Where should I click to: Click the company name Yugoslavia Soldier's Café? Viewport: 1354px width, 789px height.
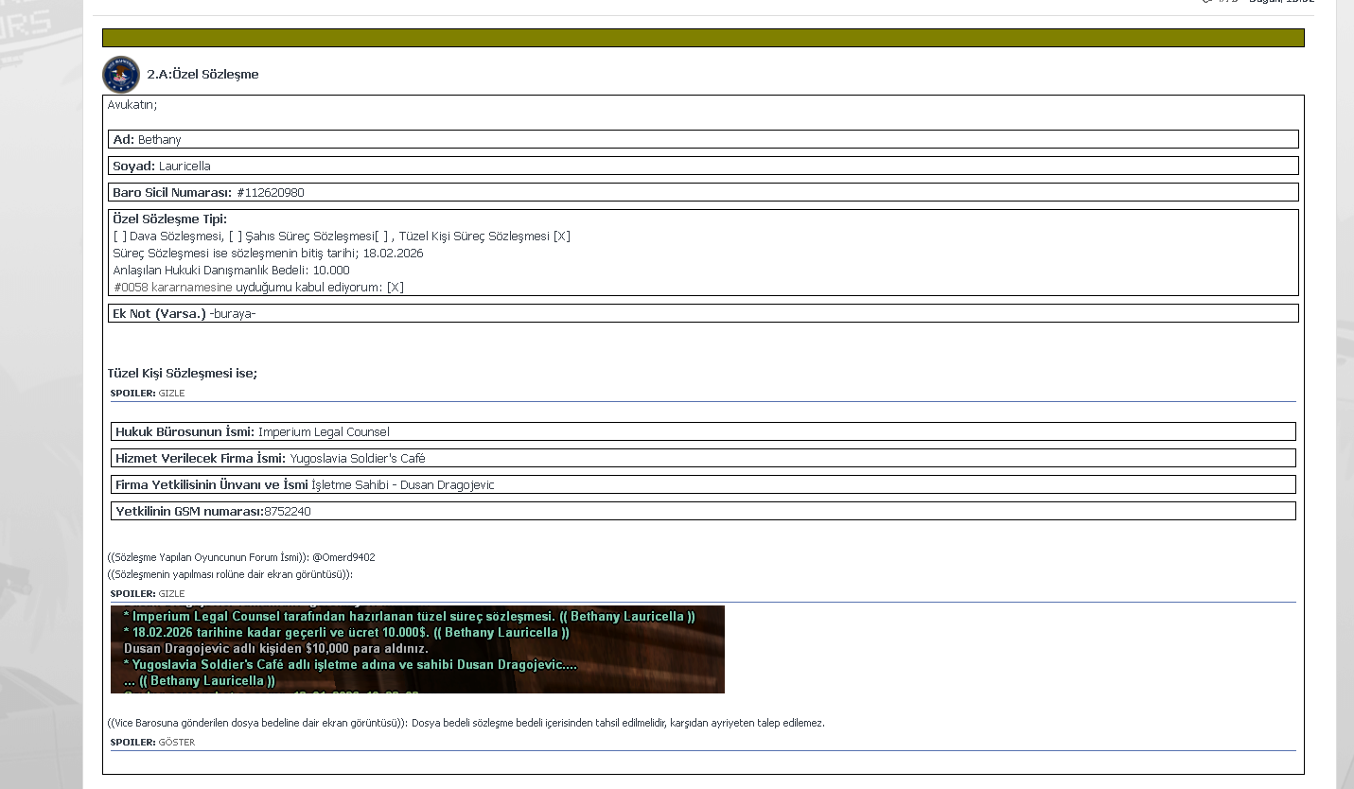358,459
